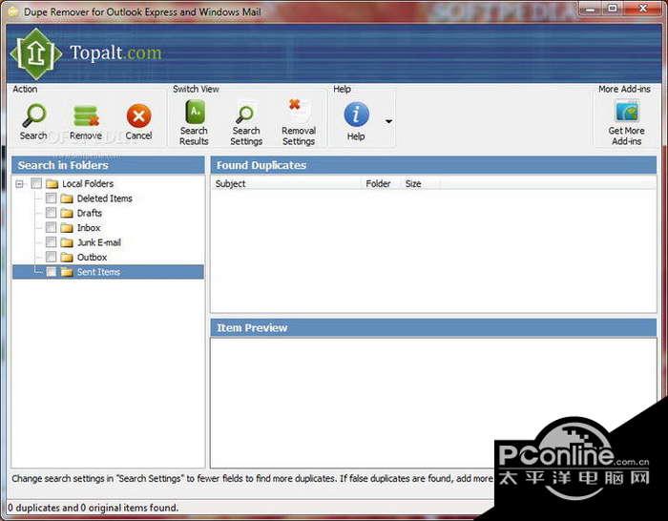The height and width of the screenshot is (521, 668).
Task: Close the Dupe Remover window
Action: tap(643, 9)
